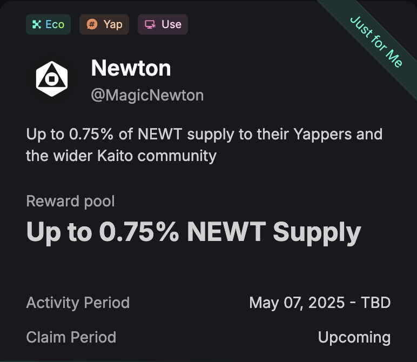Click the May 07, 2025 - TBD date

(320, 303)
